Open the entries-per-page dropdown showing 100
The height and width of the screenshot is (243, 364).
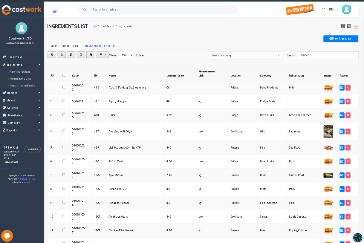[x=126, y=55]
